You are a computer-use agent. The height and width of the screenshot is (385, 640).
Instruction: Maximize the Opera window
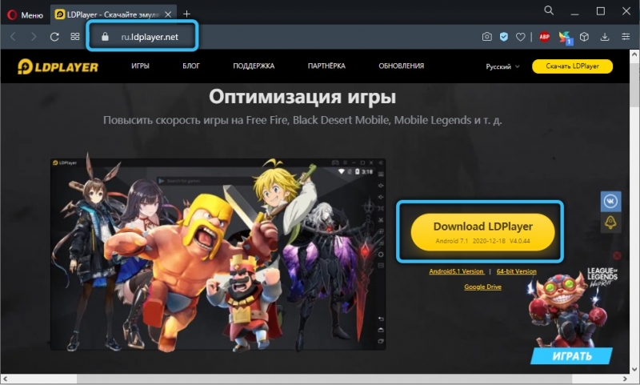601,11
